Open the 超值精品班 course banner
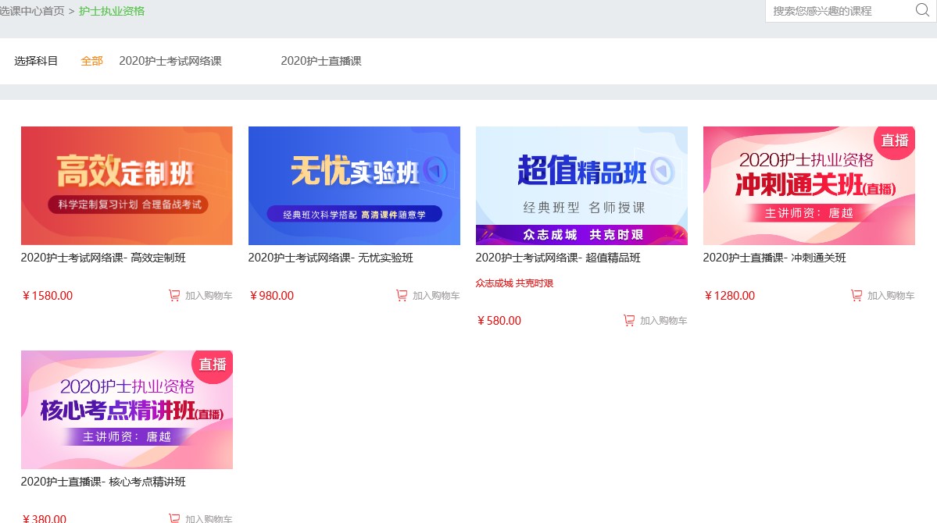 click(581, 186)
